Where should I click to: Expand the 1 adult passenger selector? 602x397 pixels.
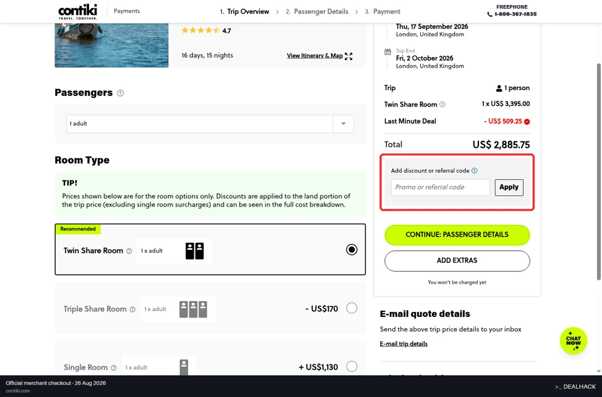tap(210, 124)
